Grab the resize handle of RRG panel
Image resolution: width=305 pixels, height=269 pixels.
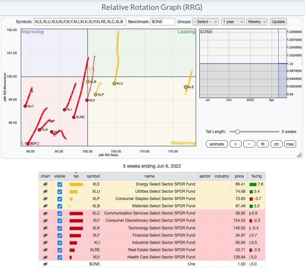click(x=299, y=155)
